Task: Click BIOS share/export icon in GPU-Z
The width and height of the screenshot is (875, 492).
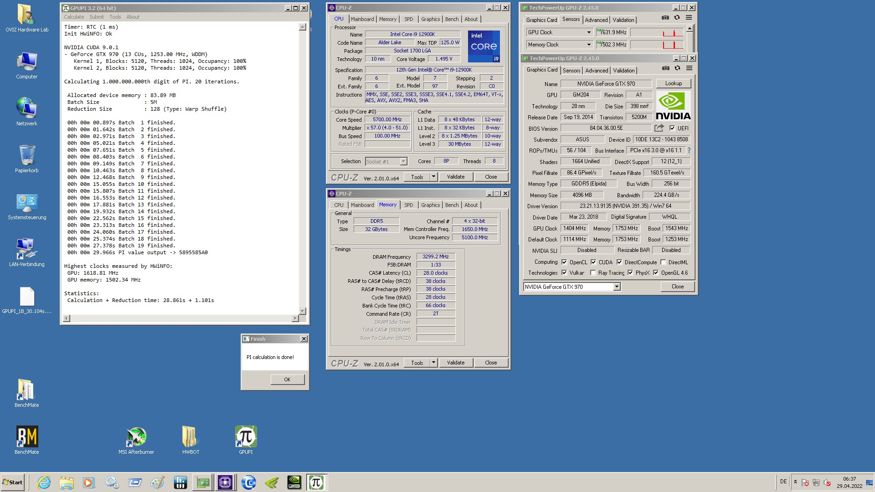Action: pos(659,128)
